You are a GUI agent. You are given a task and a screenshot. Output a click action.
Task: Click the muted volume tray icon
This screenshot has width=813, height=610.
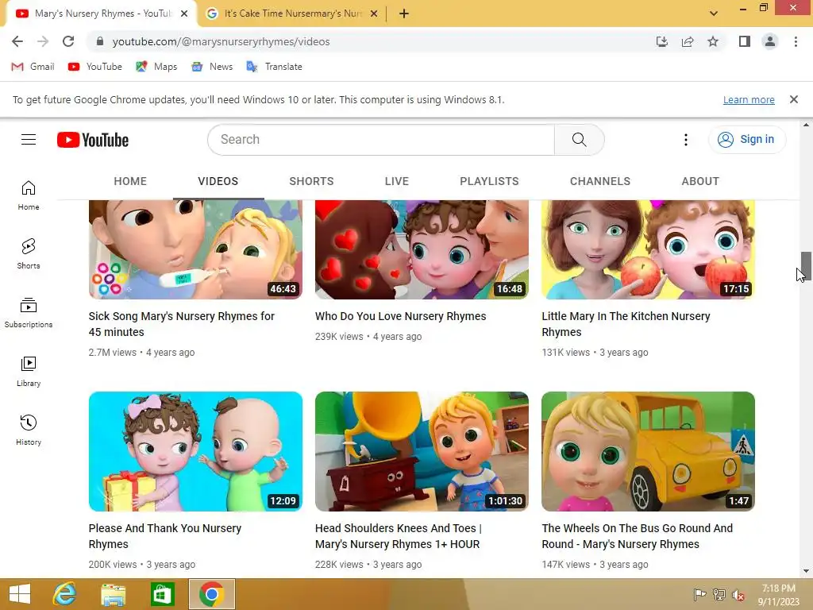coord(738,595)
